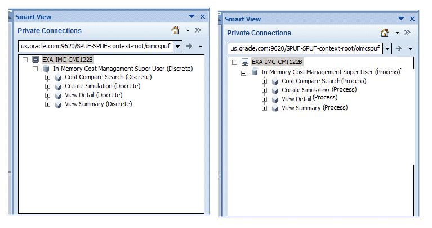The image size is (432, 228).
Task: Click the connection URL field in right panel
Action: [305, 49]
